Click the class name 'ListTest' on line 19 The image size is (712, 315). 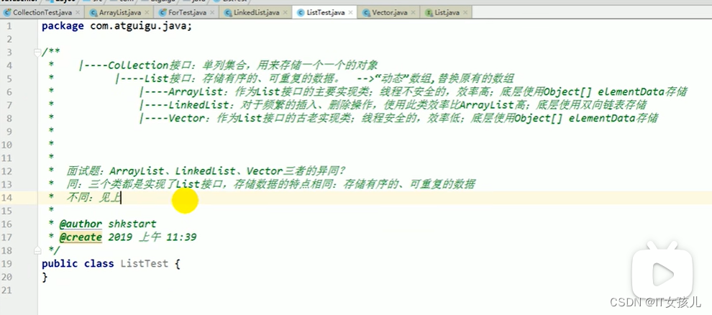[x=145, y=263]
